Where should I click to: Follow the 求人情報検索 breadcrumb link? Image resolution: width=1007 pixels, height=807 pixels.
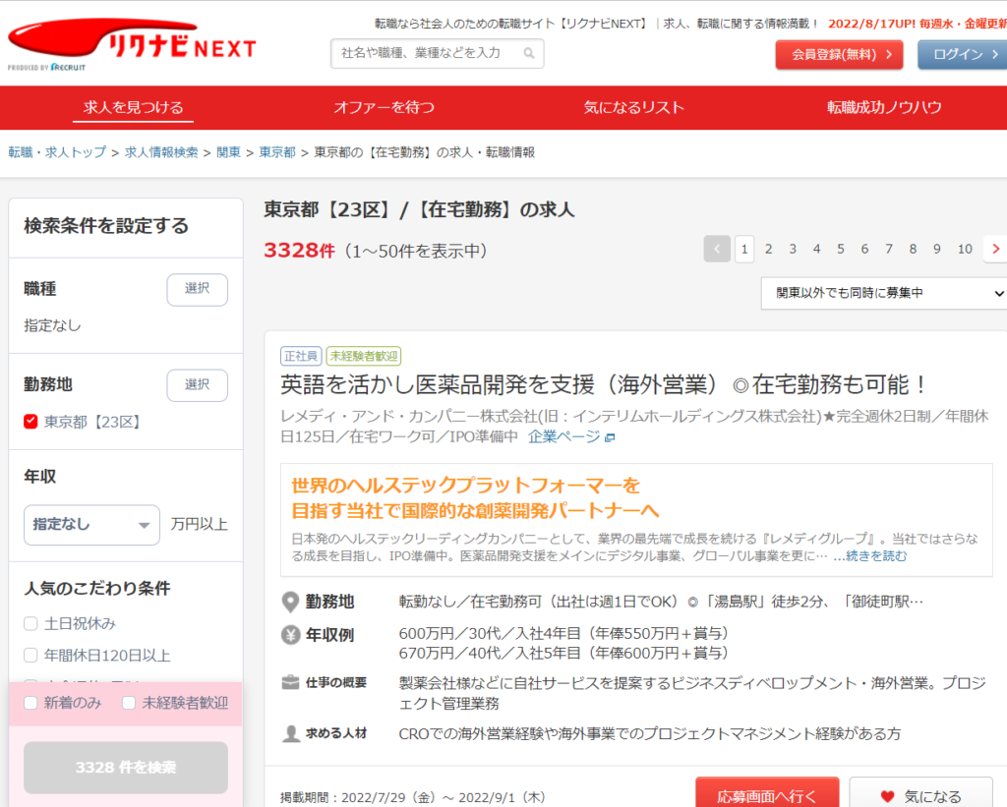161,152
